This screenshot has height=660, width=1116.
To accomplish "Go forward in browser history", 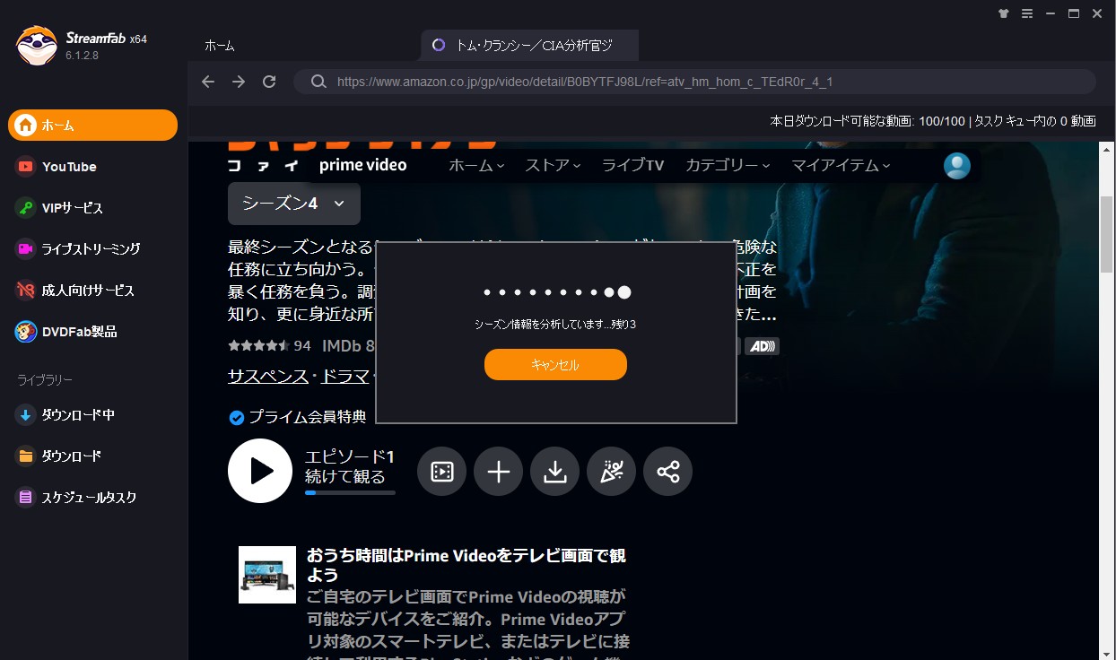I will point(239,82).
